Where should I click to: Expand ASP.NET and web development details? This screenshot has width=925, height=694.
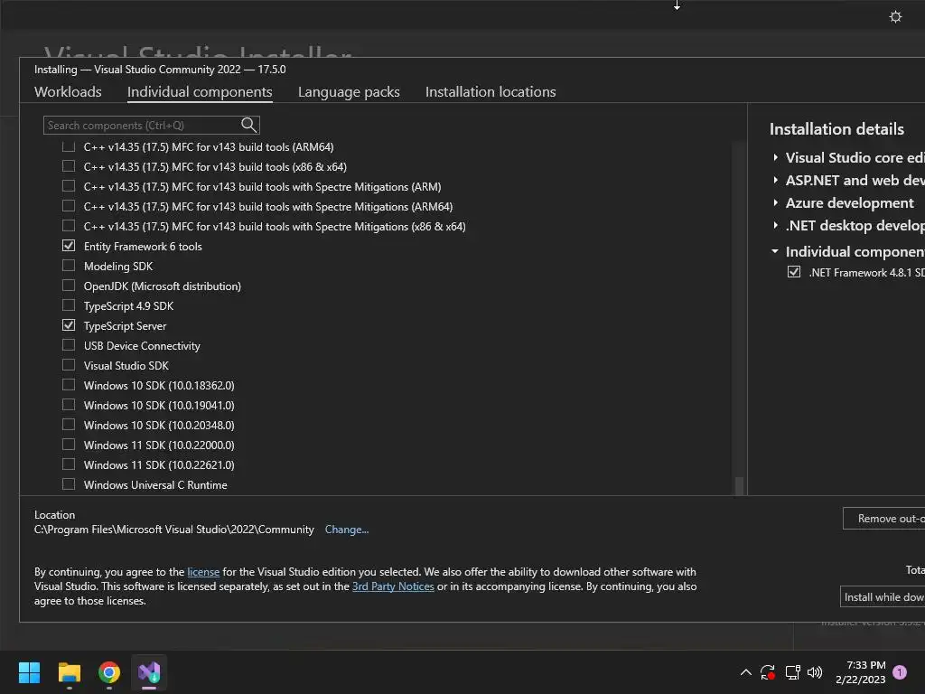click(x=775, y=180)
